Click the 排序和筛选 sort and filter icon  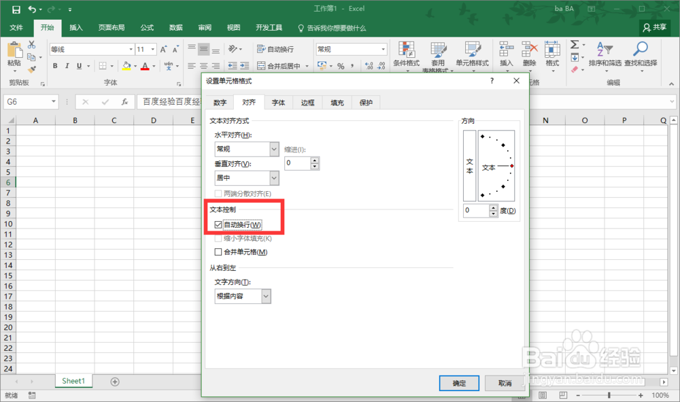point(605,50)
